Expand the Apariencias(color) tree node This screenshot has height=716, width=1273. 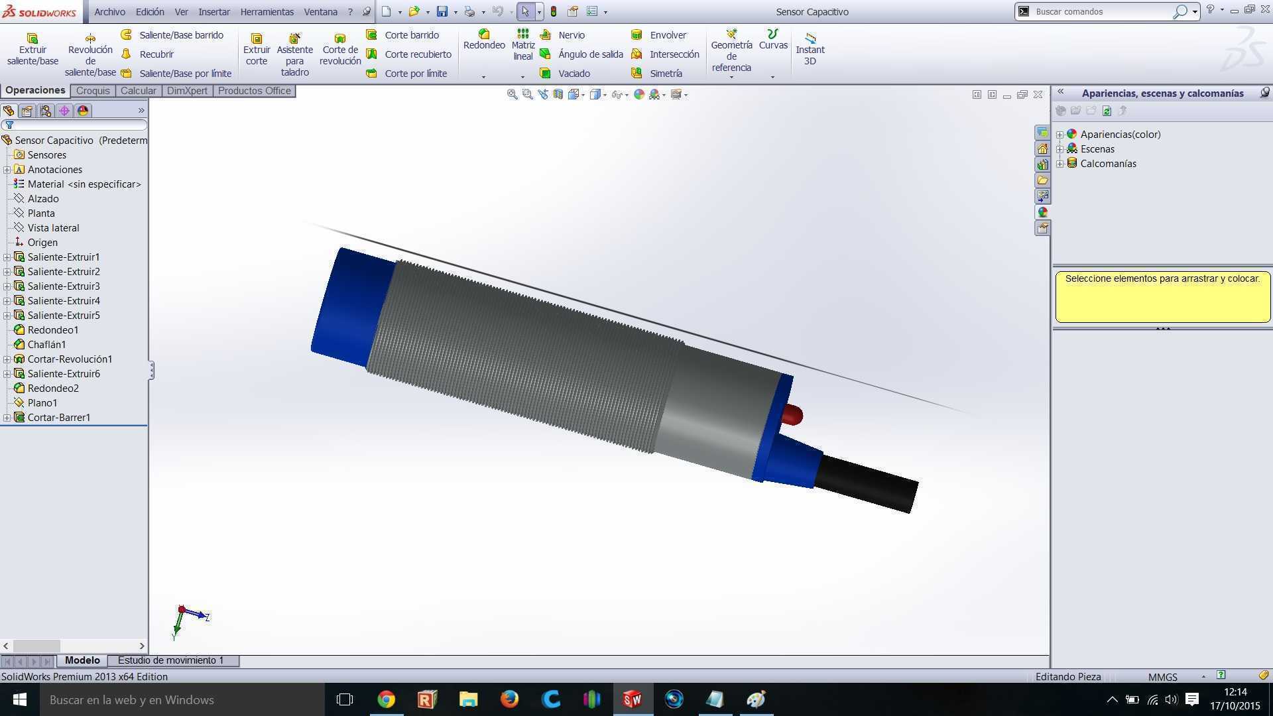1060,135
